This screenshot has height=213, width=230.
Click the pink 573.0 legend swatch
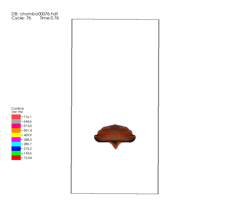click(16, 126)
